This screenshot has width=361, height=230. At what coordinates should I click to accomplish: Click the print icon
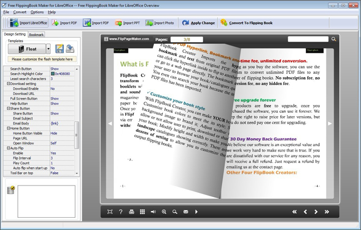coord(132,212)
